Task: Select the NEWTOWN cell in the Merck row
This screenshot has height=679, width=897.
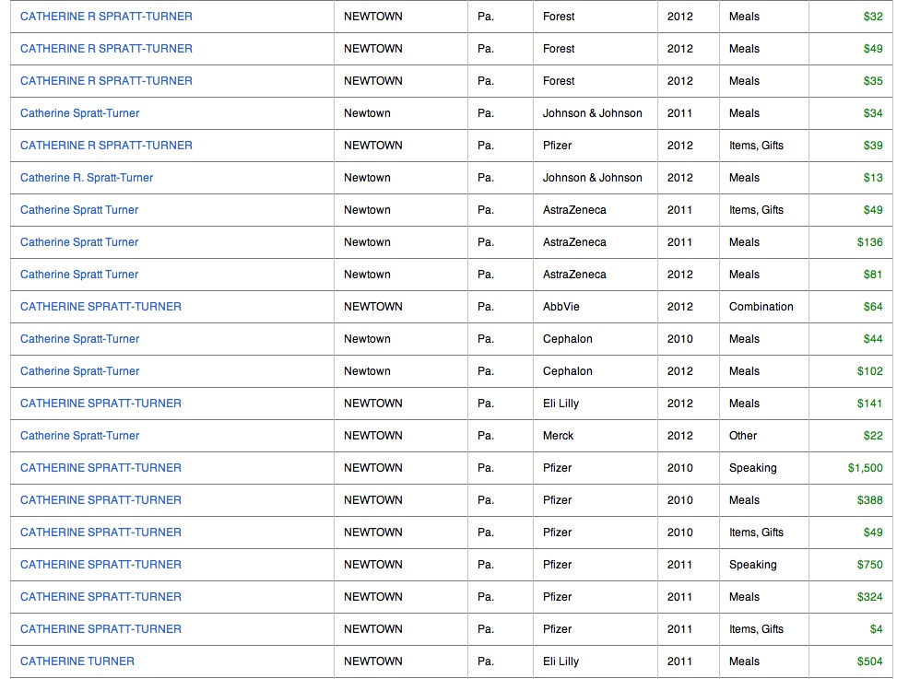Action: click(401, 436)
